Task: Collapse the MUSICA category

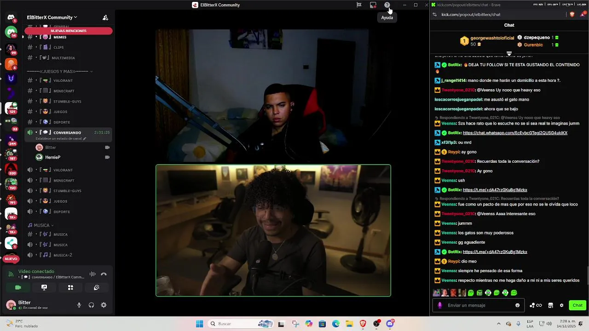Action: [40, 225]
